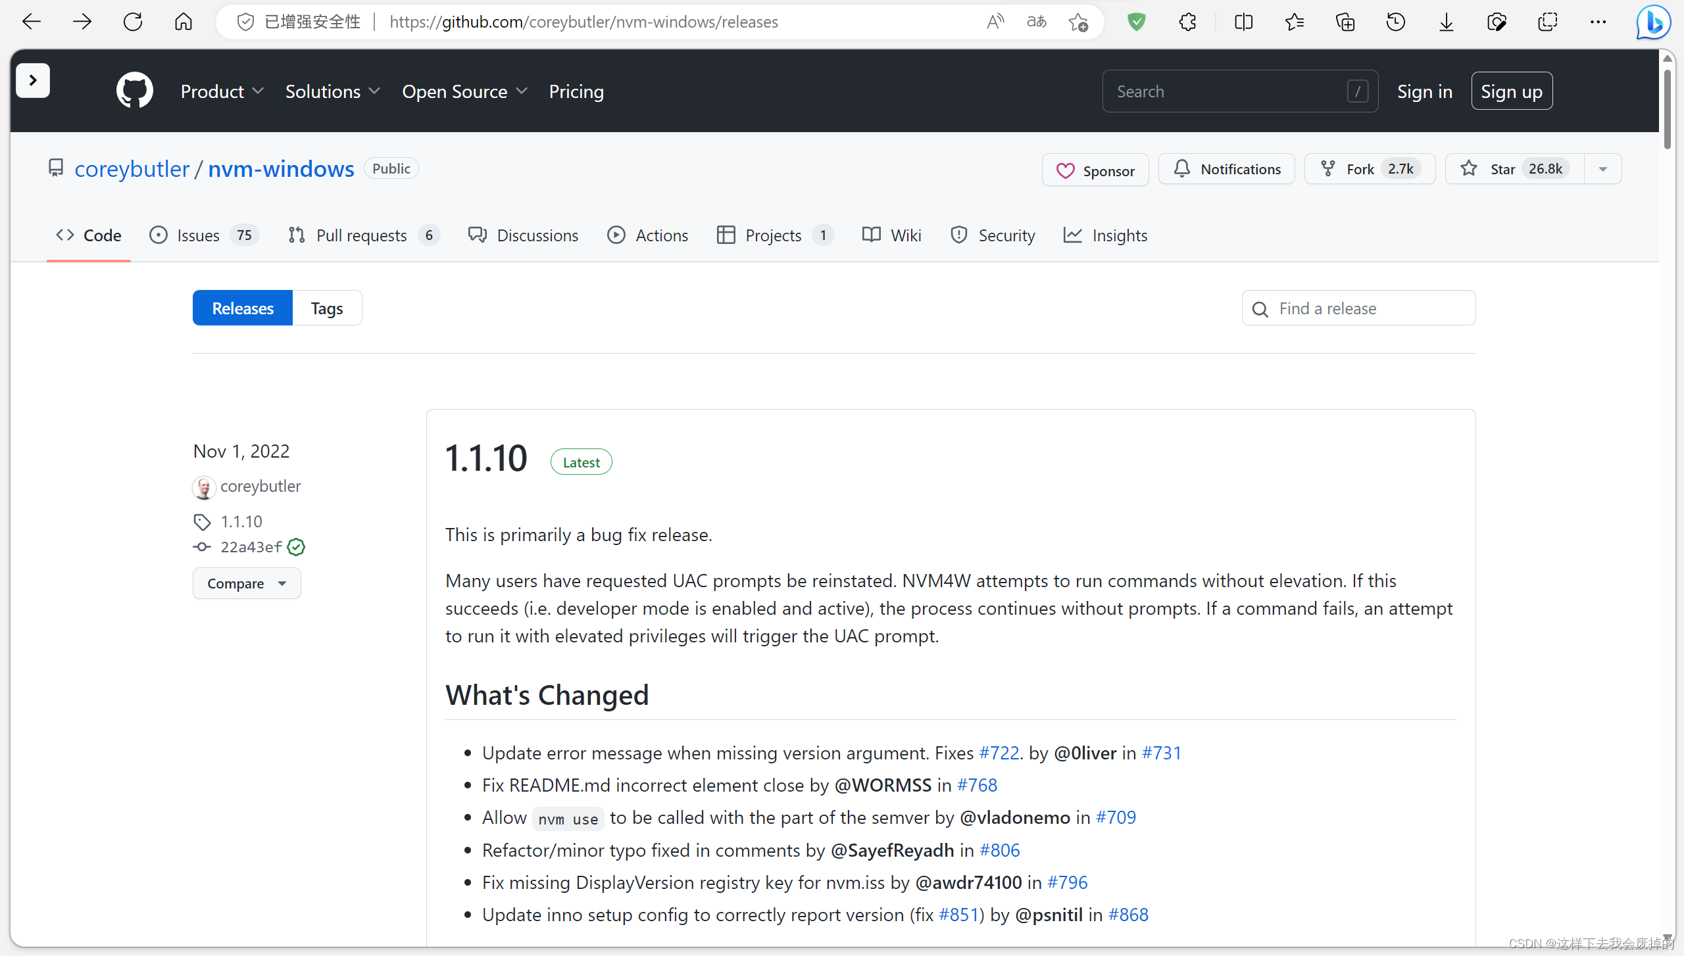
Task: Open the Star list dropdown arrow
Action: pyautogui.click(x=1603, y=169)
